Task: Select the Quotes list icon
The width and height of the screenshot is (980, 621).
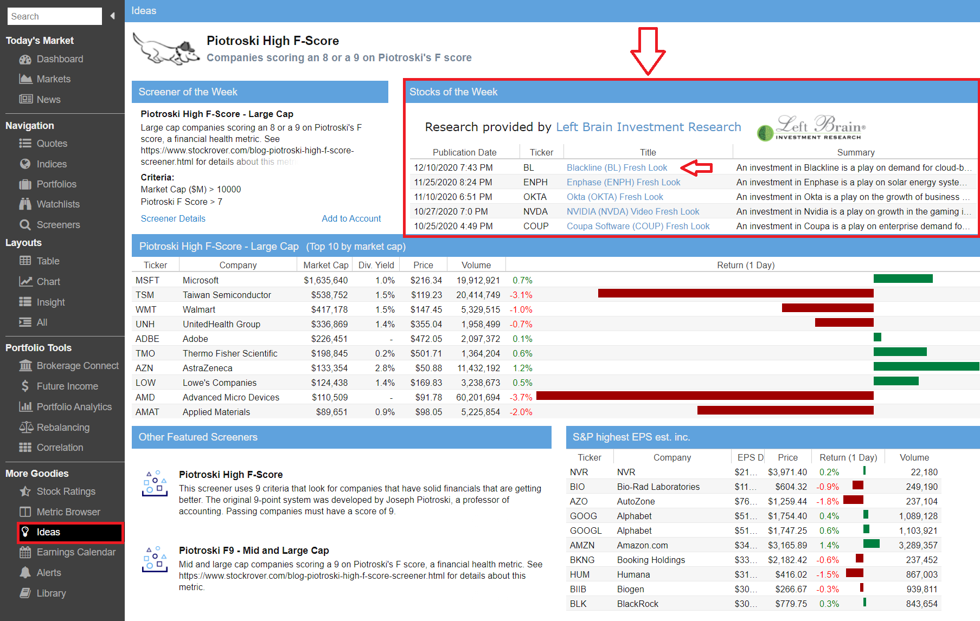Action: coord(25,144)
